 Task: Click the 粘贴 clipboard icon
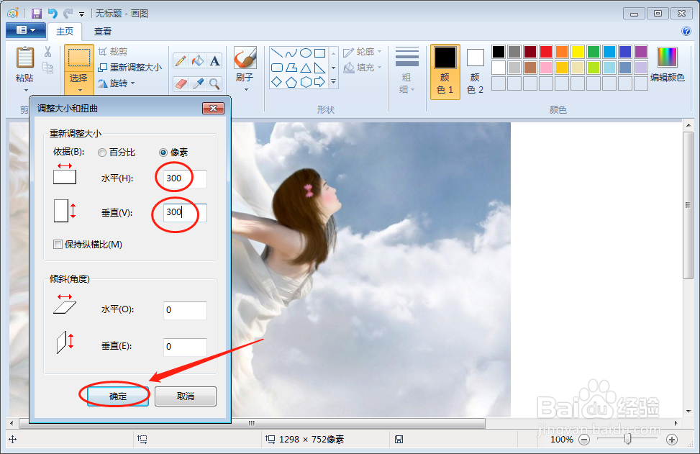click(x=24, y=58)
